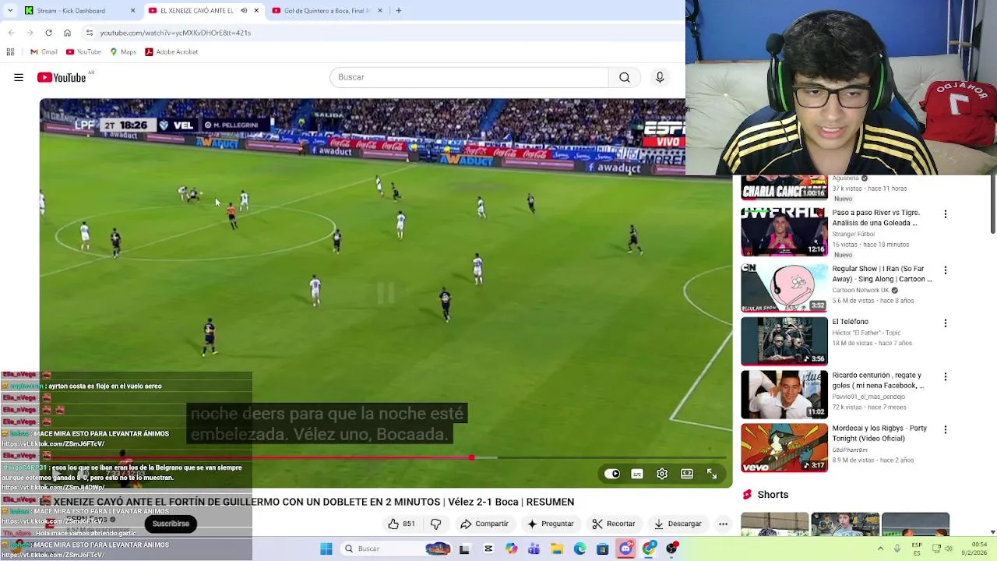This screenshot has height=561, width=997.
Task: Open the Paso a paso River vs Tigre thumbnail
Action: (x=784, y=232)
